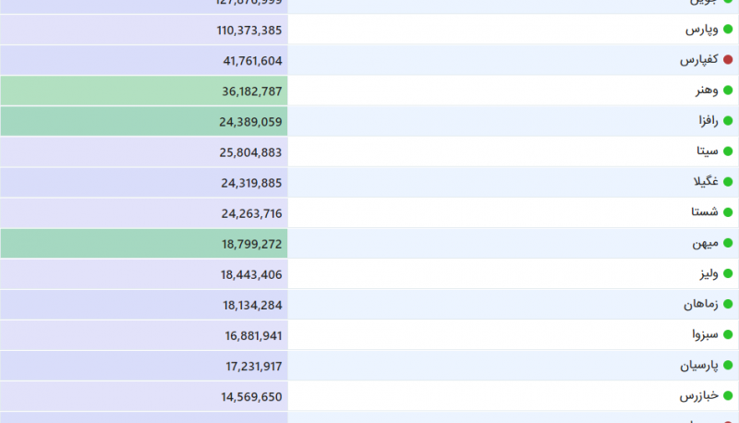Click the green dot beside وپارس
The image size is (739, 423).
[x=728, y=30]
